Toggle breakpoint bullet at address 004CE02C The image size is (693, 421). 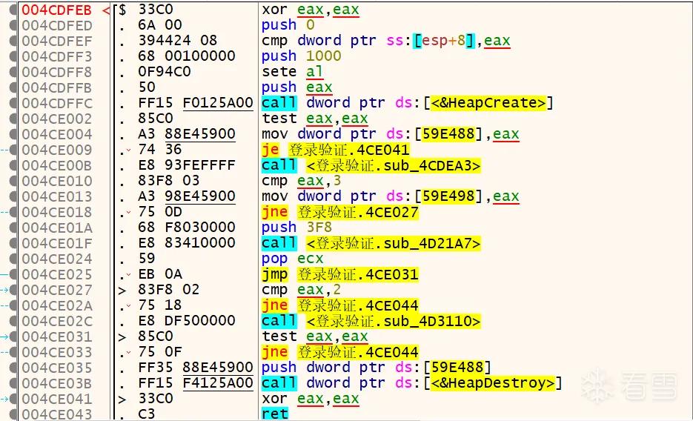click(x=13, y=321)
